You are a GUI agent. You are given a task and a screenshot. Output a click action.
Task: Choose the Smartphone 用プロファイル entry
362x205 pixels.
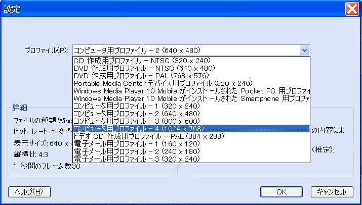click(x=191, y=98)
